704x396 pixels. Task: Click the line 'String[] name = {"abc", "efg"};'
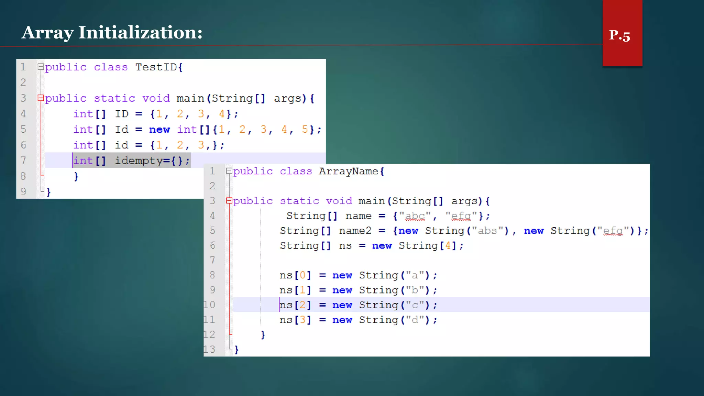pos(388,216)
